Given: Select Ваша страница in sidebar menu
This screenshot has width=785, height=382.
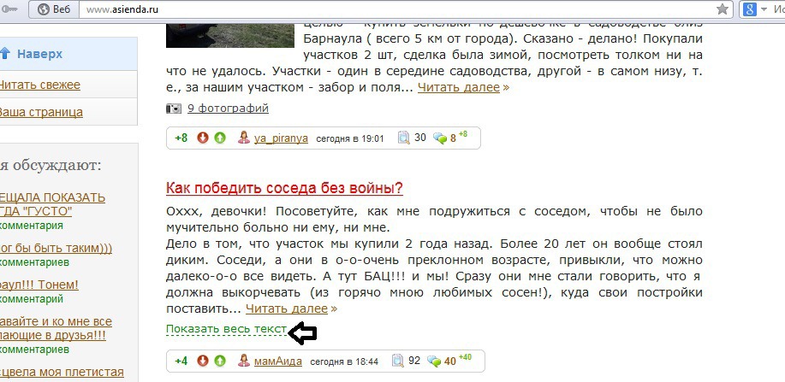Looking at the screenshot, I should pos(40,112).
